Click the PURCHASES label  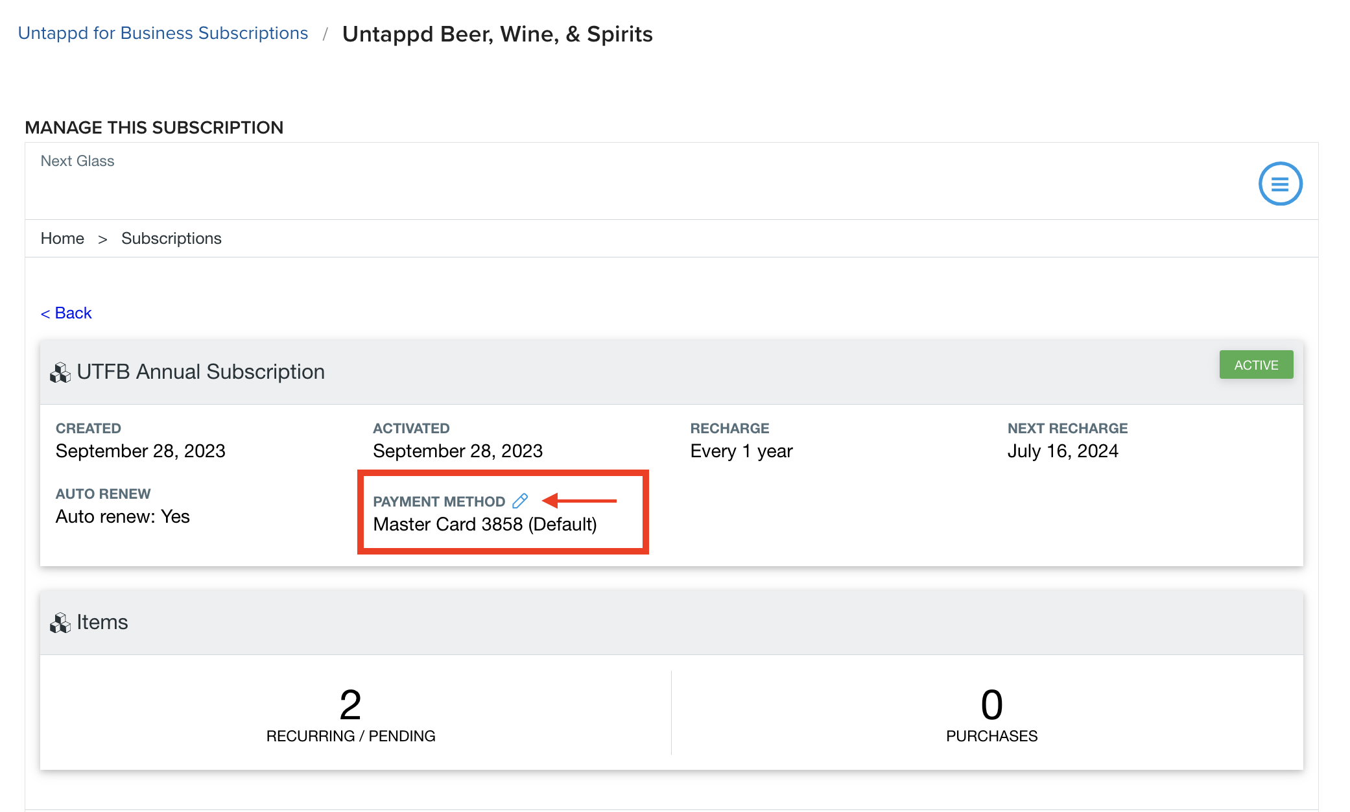[x=991, y=736]
